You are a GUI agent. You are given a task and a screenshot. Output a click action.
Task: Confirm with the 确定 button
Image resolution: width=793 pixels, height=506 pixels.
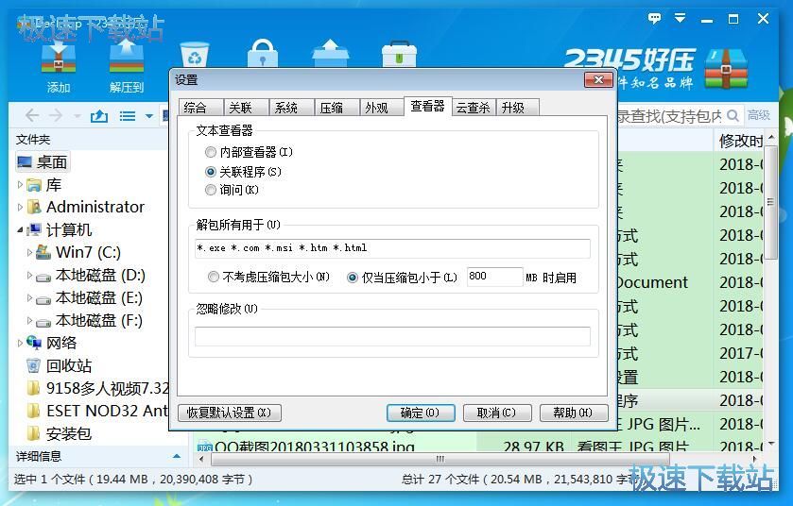[x=421, y=413]
